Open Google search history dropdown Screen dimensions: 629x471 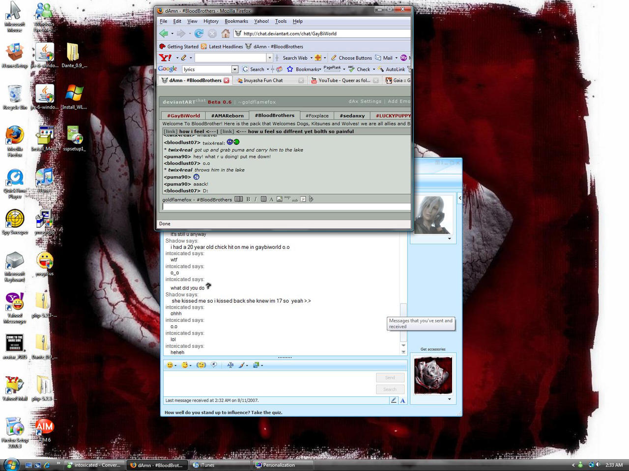(x=235, y=69)
